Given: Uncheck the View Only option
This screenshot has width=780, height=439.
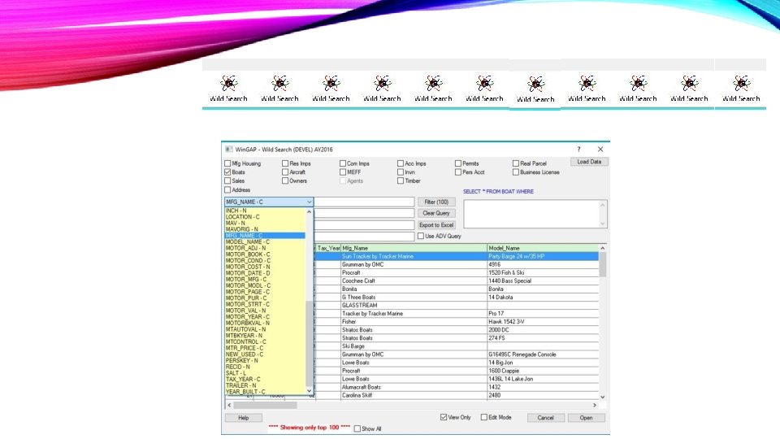Looking at the screenshot, I should (444, 417).
